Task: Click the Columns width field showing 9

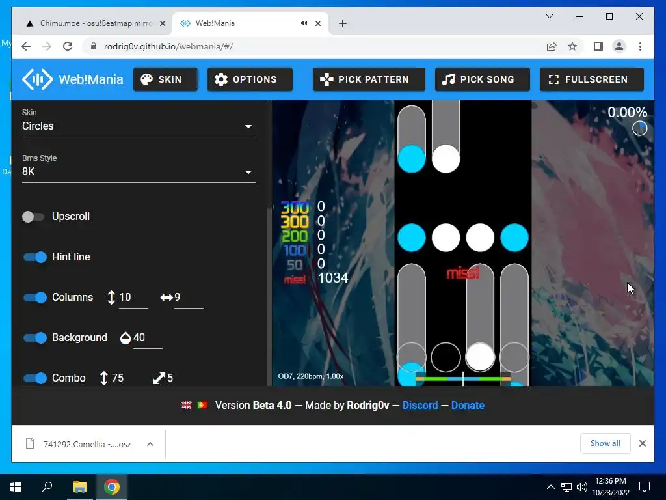Action: pos(189,297)
